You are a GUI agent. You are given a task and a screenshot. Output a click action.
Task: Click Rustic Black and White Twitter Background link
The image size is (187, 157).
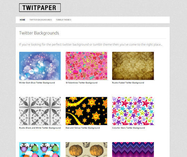[x=40, y=128]
